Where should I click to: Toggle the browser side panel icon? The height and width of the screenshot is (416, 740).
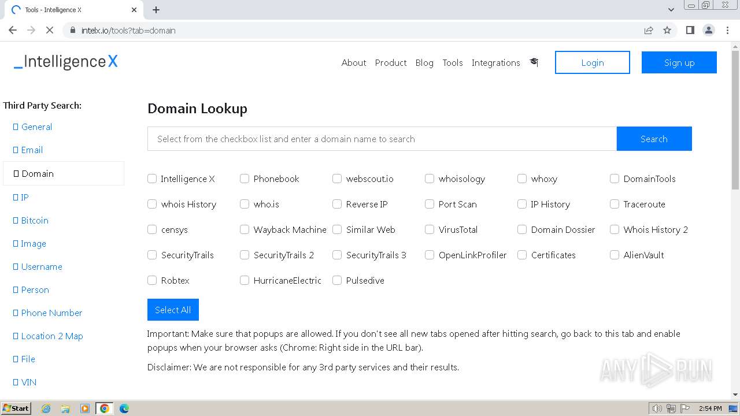click(x=690, y=30)
